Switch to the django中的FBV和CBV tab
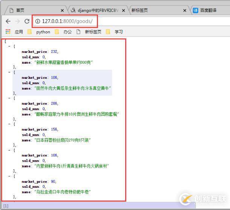The width and height of the screenshot is (230, 210). (98, 11)
